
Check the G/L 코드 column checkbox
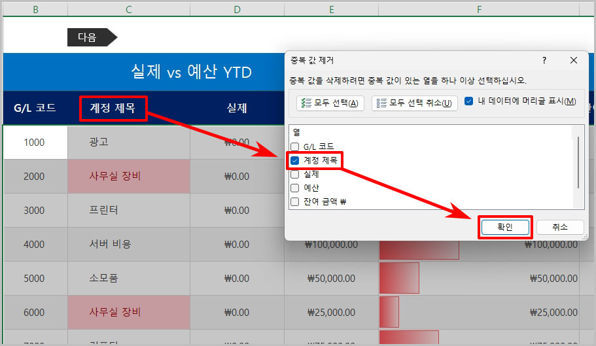(x=294, y=147)
